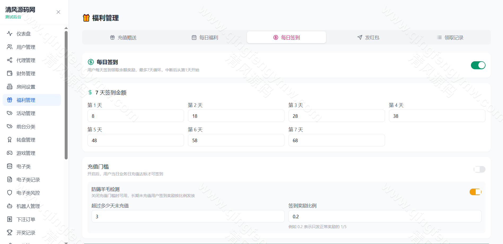Turn off the 每日签到 master switch
This screenshot has height=244, width=503.
[478, 65]
